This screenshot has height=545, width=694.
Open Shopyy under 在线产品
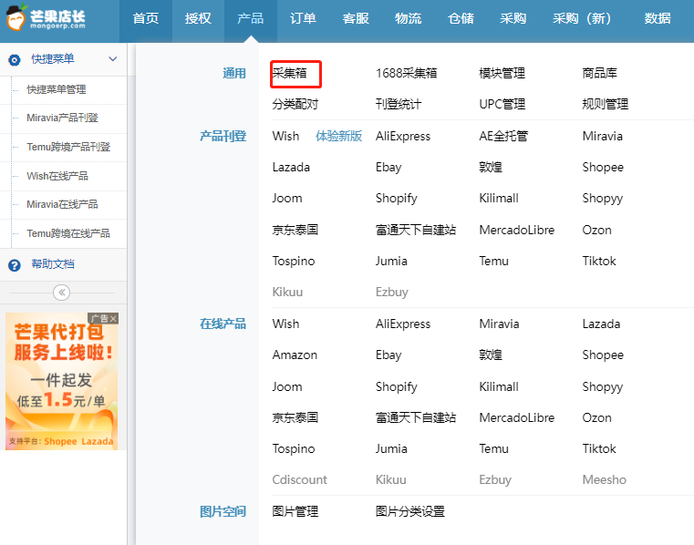pyautogui.click(x=603, y=387)
